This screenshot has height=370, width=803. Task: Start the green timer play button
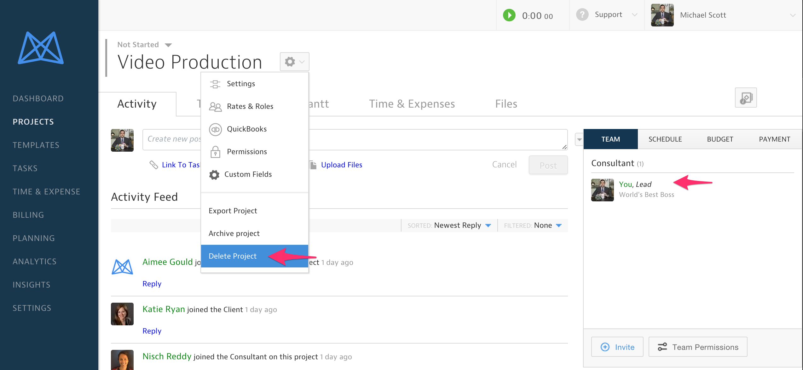click(509, 15)
